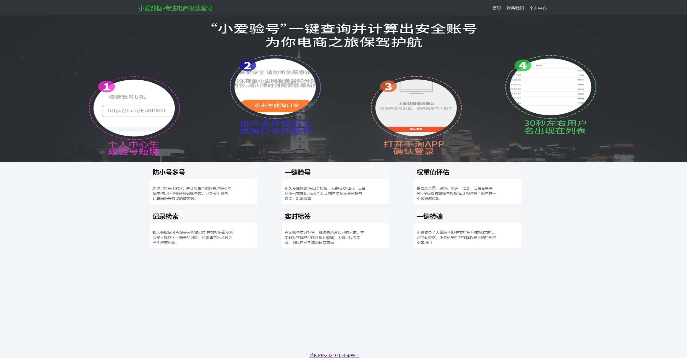This screenshot has height=358, width=687.
Task: Select the 一键验号 feature card heading
Action: (298, 172)
